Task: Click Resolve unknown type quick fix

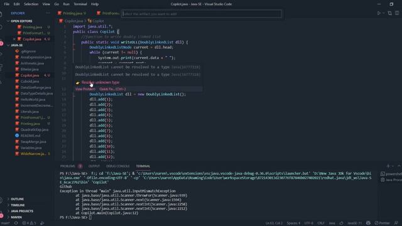Action: click(x=100, y=82)
